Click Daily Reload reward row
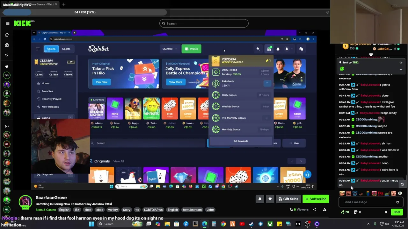408x229 pixels. point(241,72)
